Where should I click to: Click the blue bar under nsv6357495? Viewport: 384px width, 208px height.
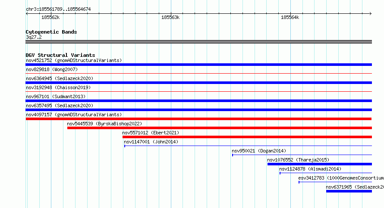pos(198,110)
